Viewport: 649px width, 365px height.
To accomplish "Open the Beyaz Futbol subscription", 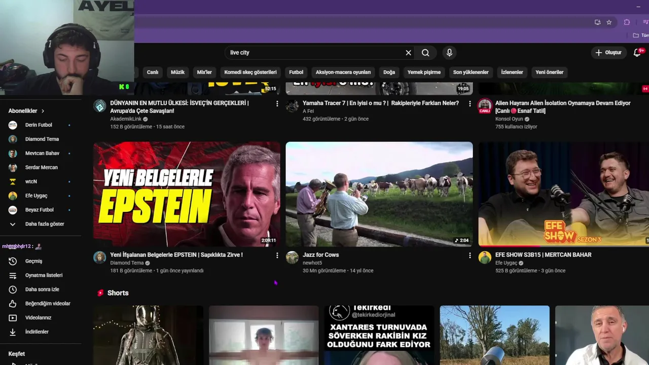I will (x=41, y=210).
